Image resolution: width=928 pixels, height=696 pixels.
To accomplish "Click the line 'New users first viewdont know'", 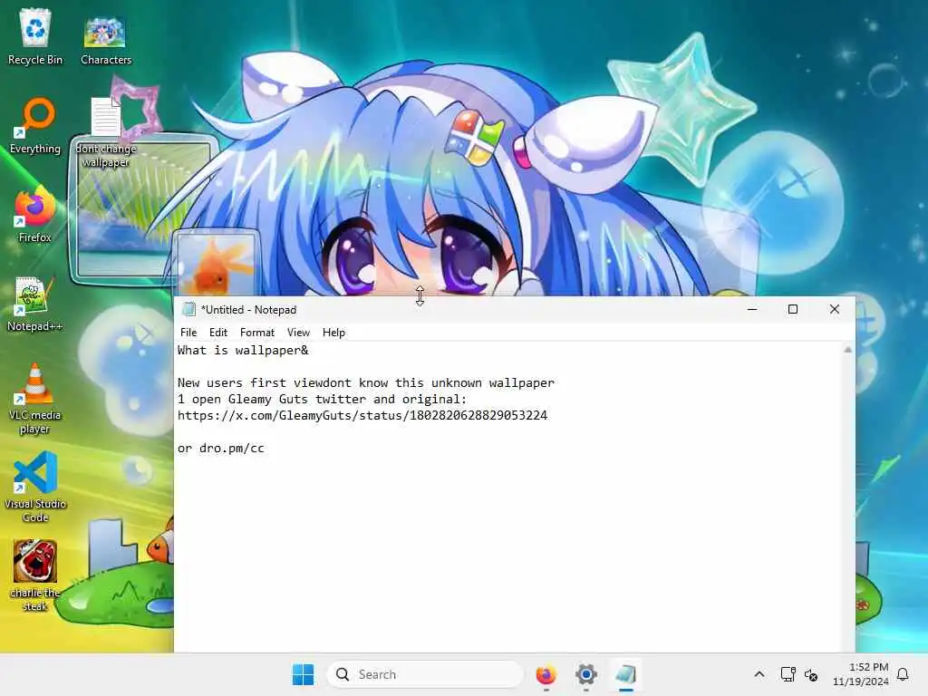I will 366,383.
